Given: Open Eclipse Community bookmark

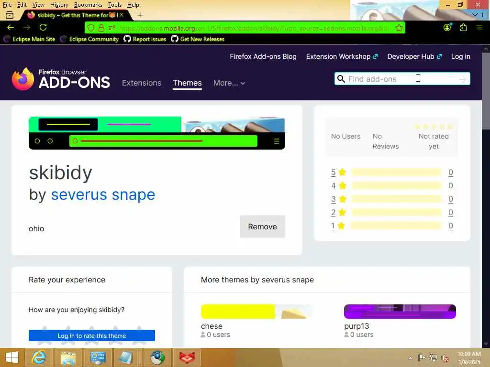Looking at the screenshot, I should (89, 39).
